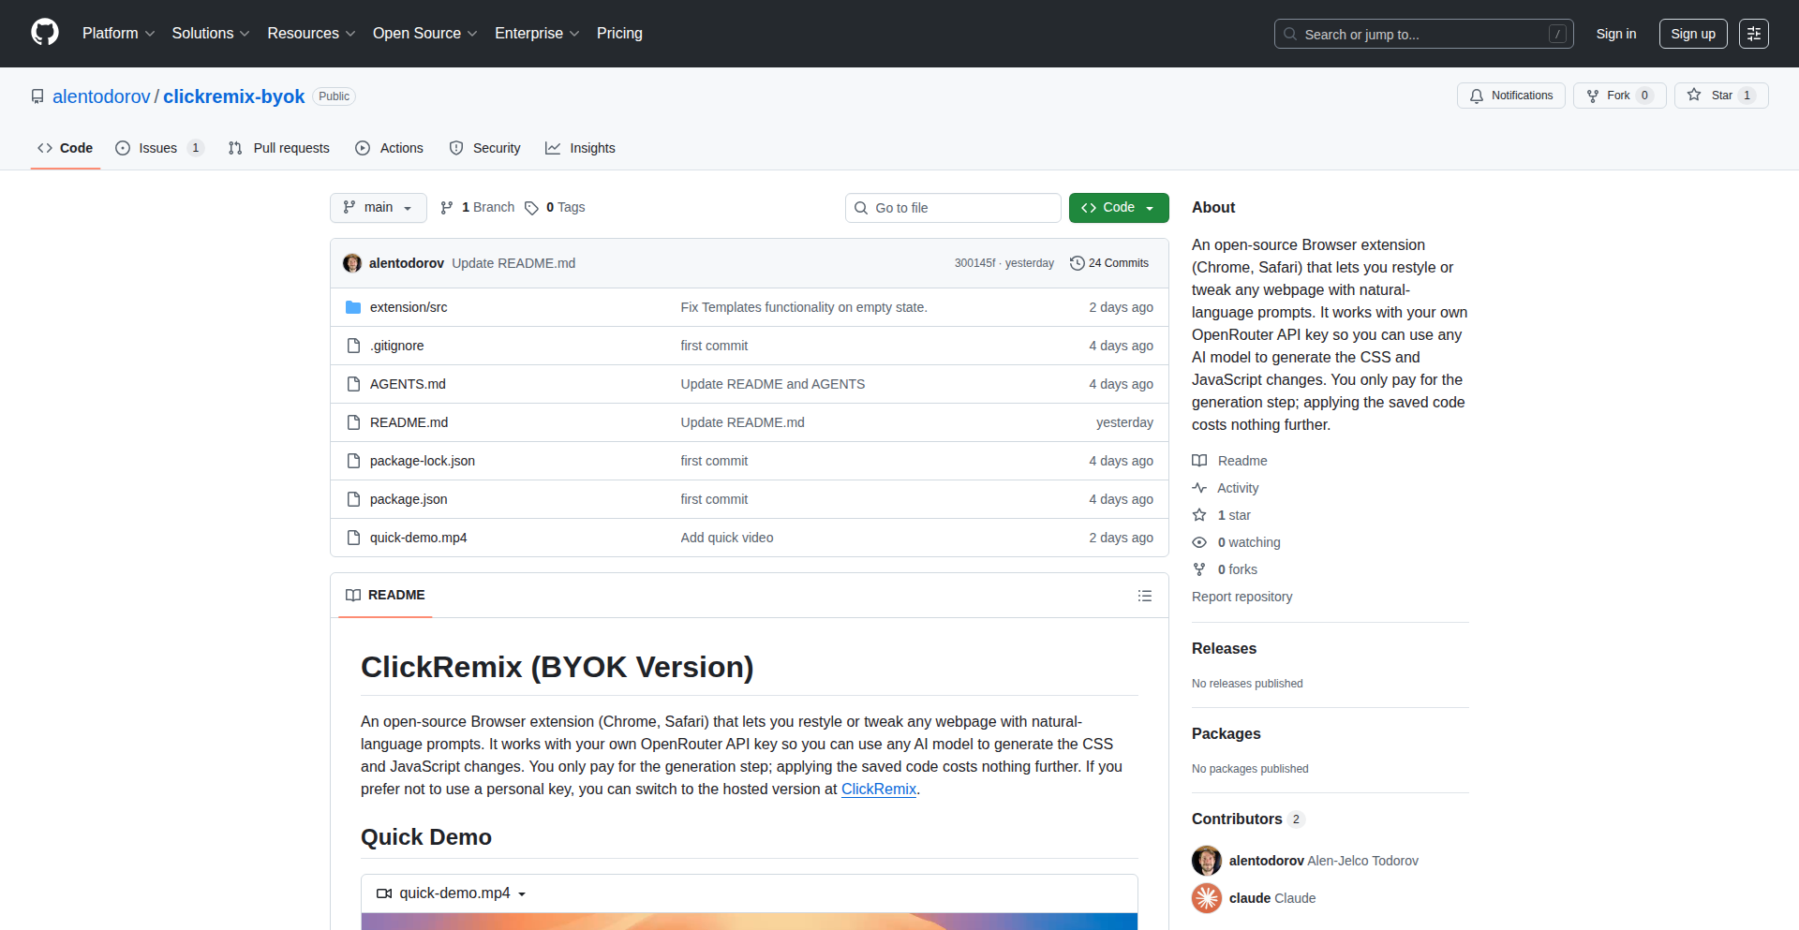
Task: Open the 1 Branch link
Action: (x=478, y=208)
